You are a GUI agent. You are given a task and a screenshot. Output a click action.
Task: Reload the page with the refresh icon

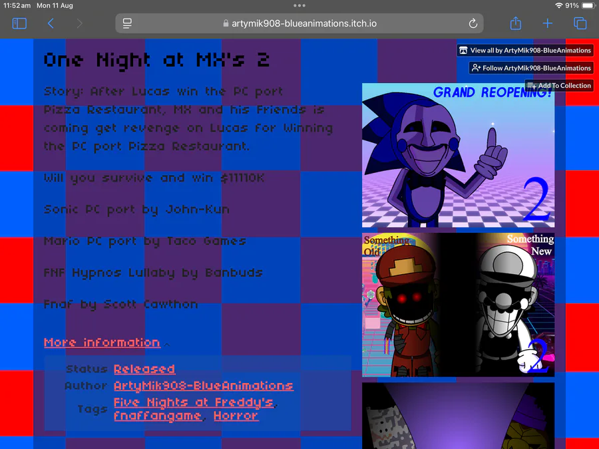pyautogui.click(x=473, y=24)
